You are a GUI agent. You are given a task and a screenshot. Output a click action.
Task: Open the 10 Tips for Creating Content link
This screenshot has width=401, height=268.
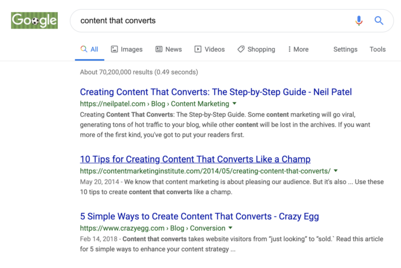point(195,159)
